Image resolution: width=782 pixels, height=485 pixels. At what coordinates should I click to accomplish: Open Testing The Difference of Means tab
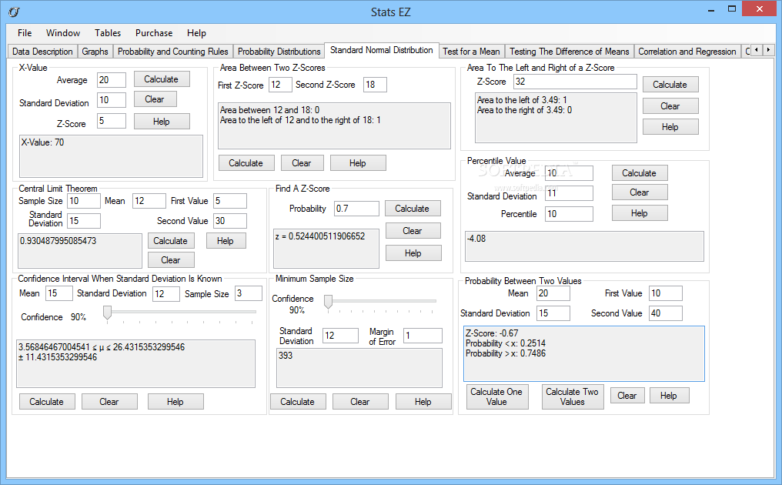click(569, 52)
